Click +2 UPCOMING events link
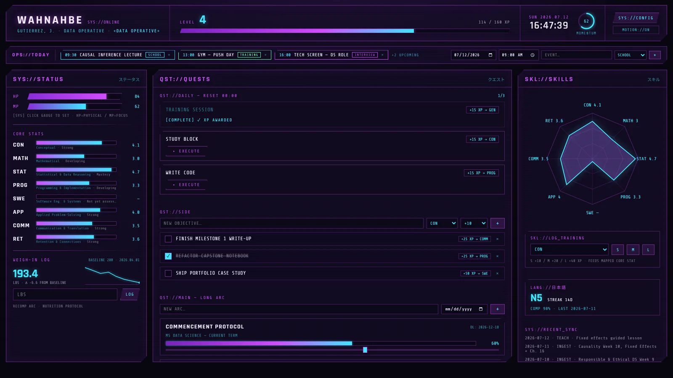 click(405, 55)
